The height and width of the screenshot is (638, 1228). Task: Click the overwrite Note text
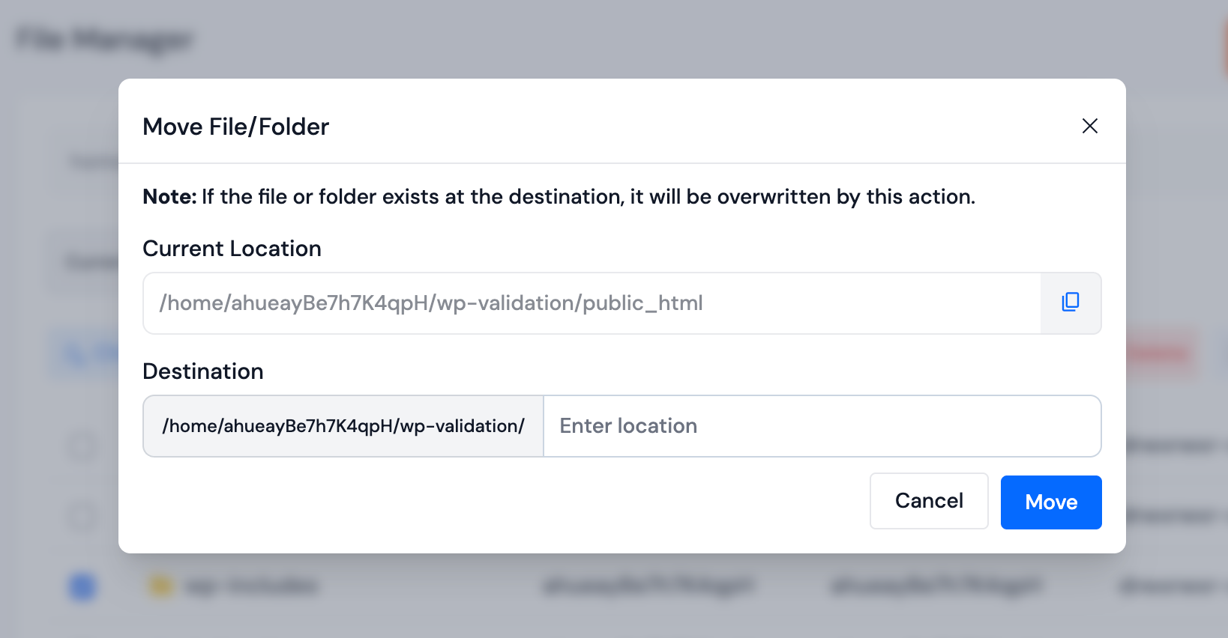tap(559, 196)
